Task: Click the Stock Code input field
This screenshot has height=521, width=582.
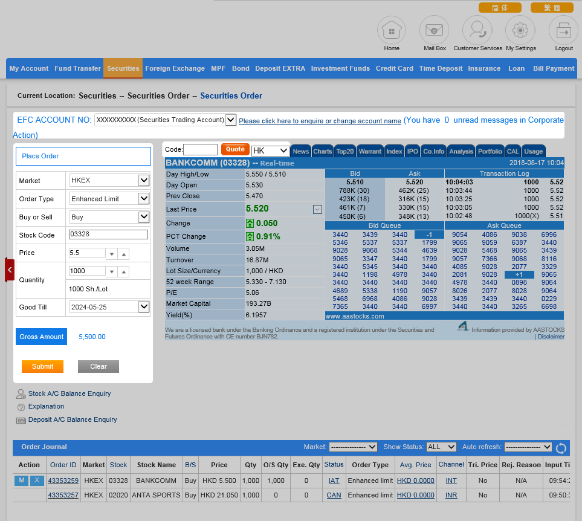Action: (108, 235)
